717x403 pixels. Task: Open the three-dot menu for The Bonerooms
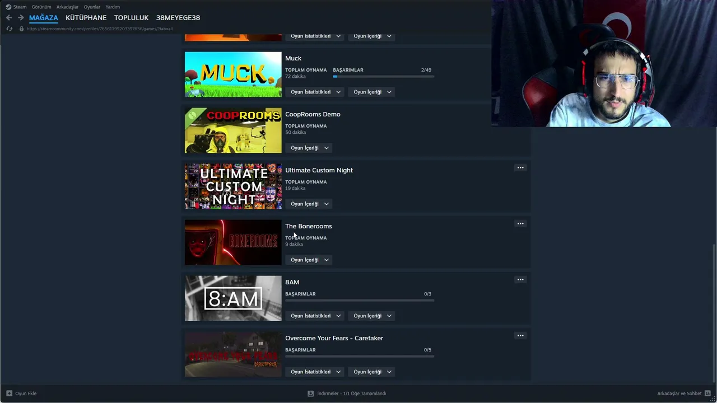520,224
